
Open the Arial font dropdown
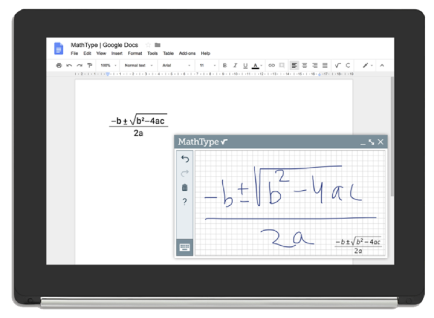click(x=176, y=65)
